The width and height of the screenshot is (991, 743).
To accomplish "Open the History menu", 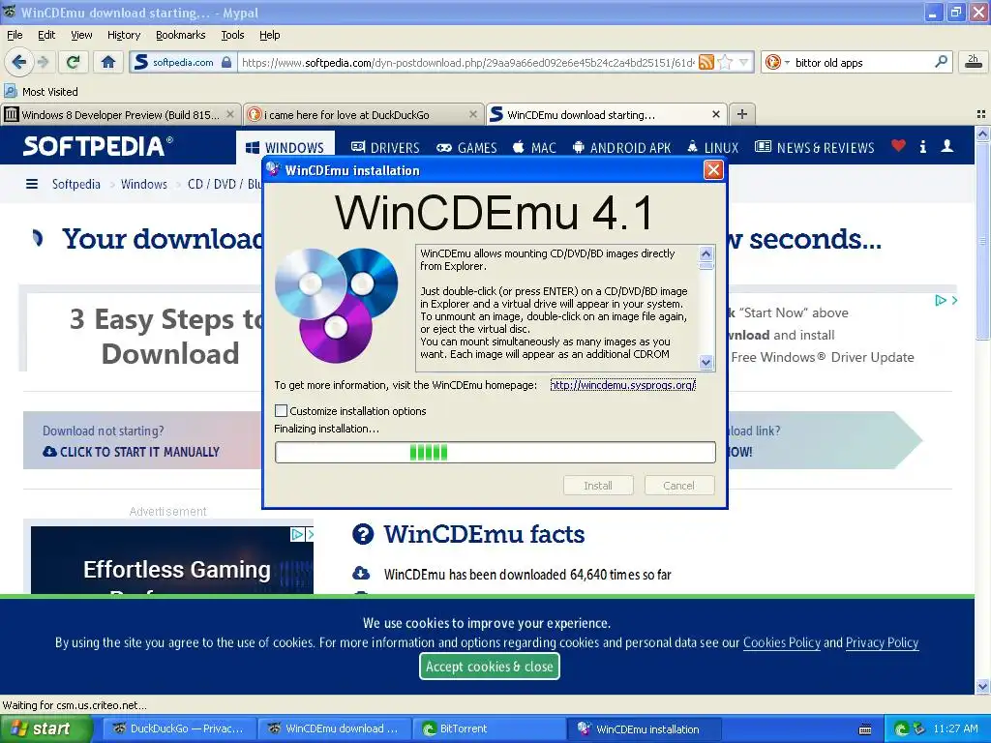I will [x=123, y=35].
